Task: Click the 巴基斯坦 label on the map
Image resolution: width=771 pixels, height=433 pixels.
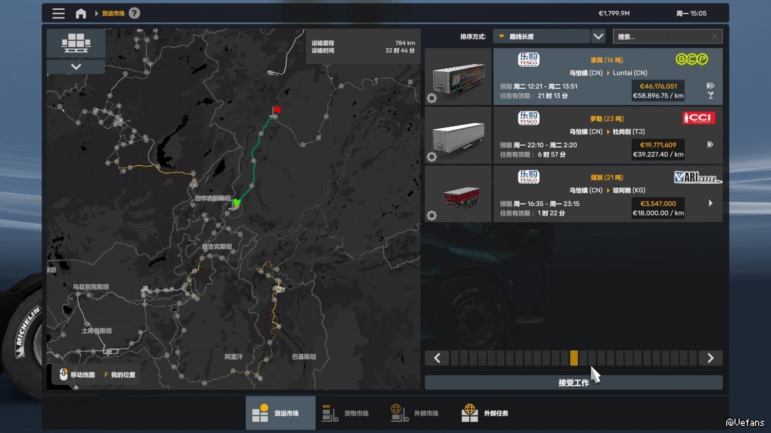Action: coord(304,357)
